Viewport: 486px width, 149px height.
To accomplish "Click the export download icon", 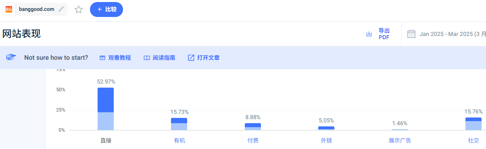I will 369,34.
